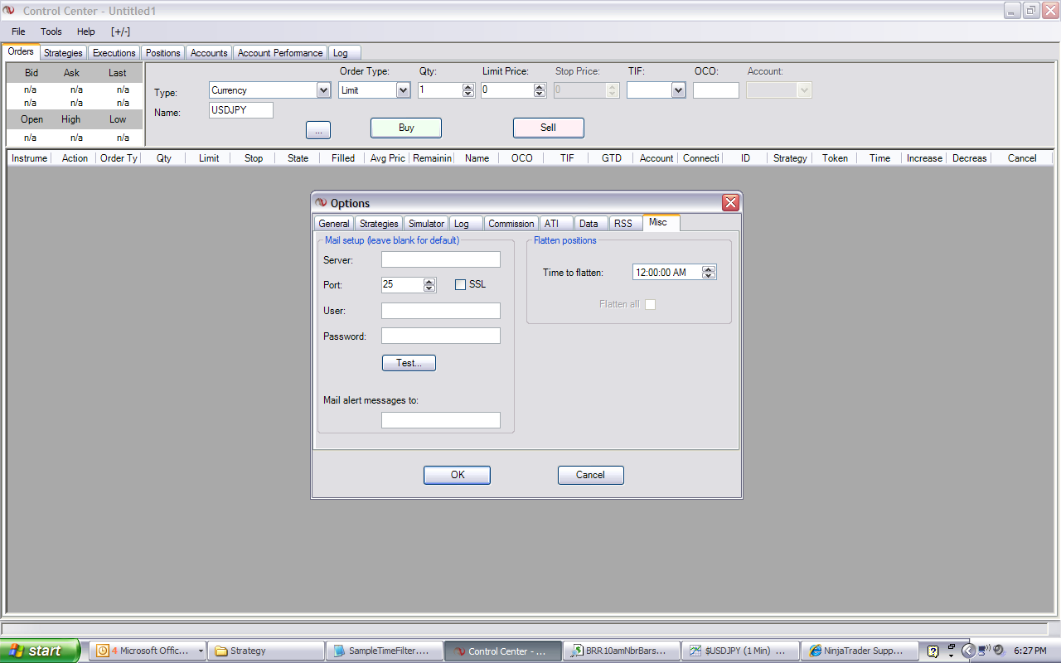Click the Buy button

tap(406, 128)
